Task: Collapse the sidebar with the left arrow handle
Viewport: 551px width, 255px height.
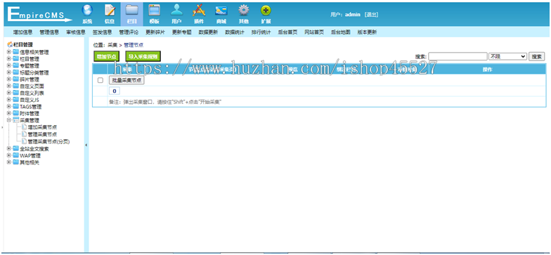Action: point(86,145)
